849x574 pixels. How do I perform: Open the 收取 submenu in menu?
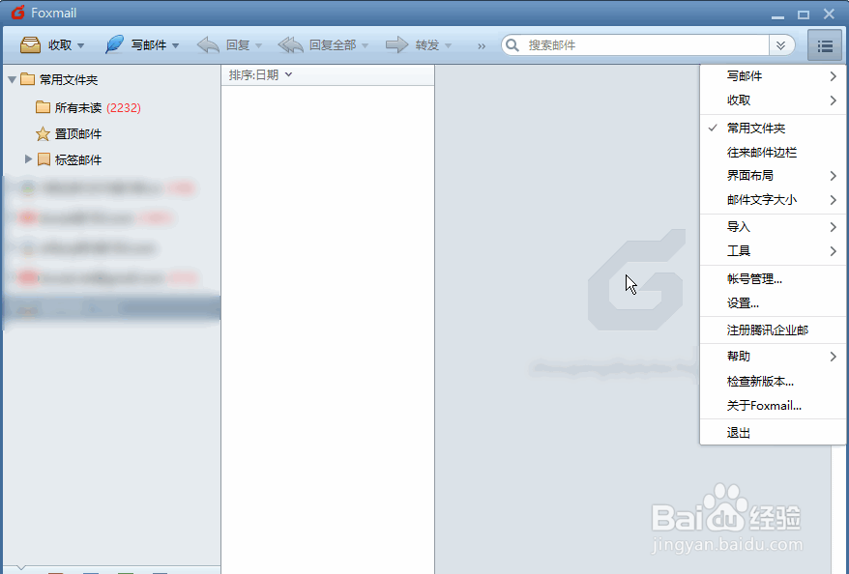pyautogui.click(x=773, y=100)
